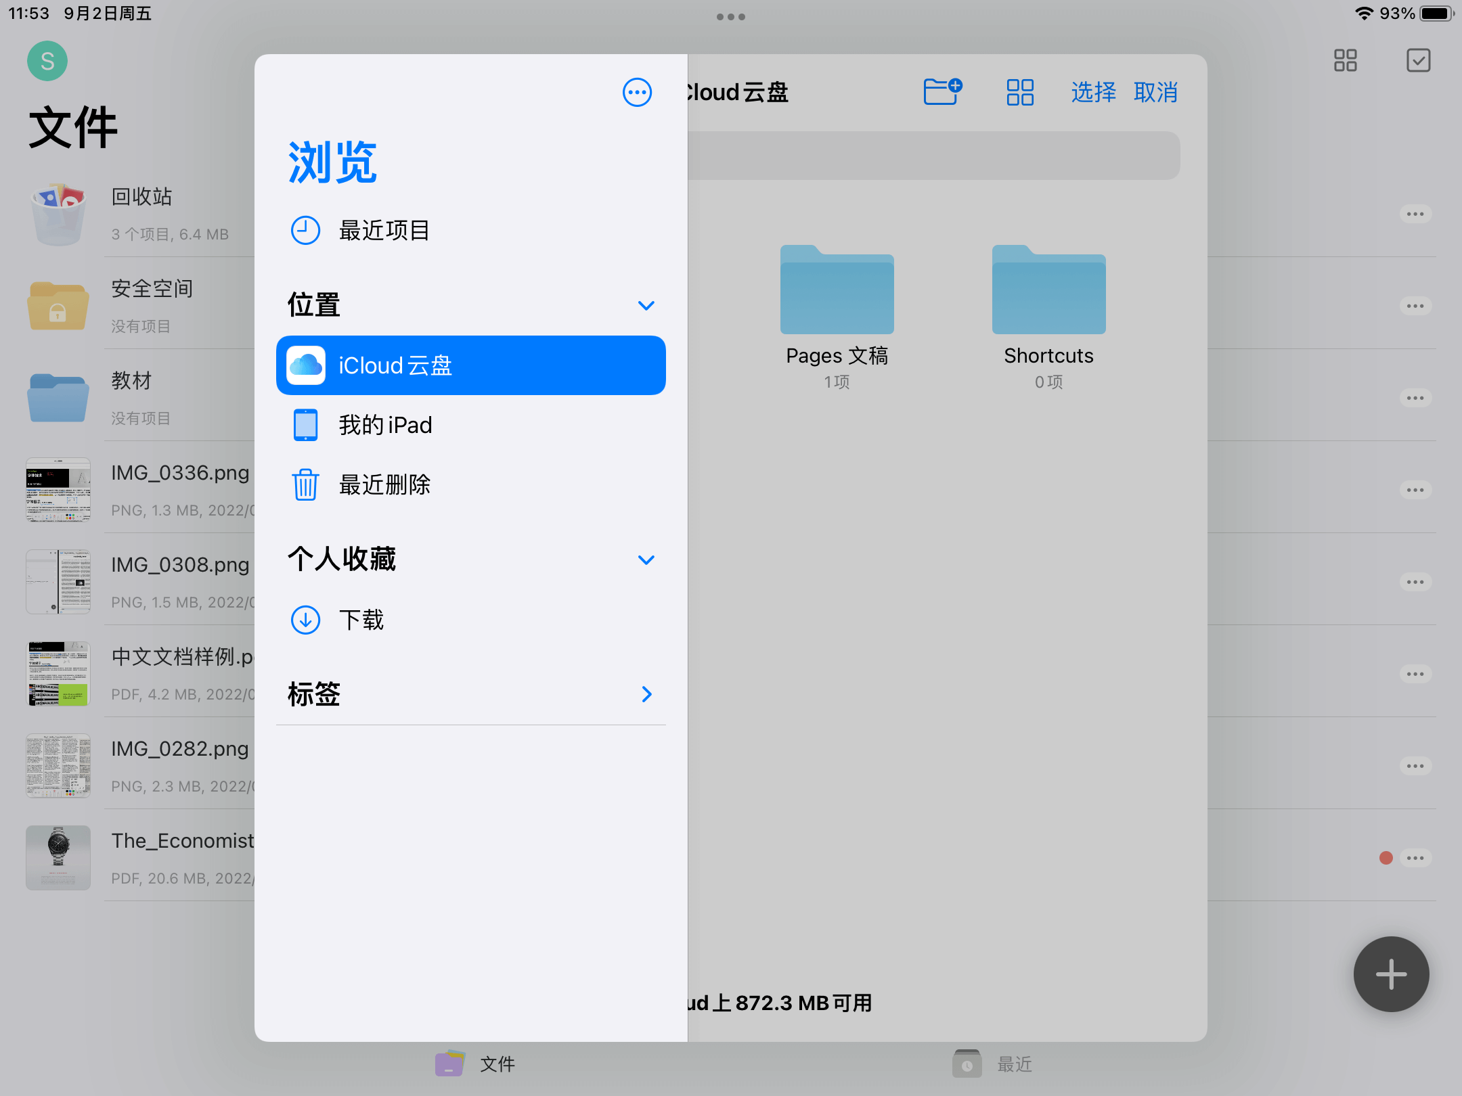Create a new folder in iCloud Drive

point(943,91)
